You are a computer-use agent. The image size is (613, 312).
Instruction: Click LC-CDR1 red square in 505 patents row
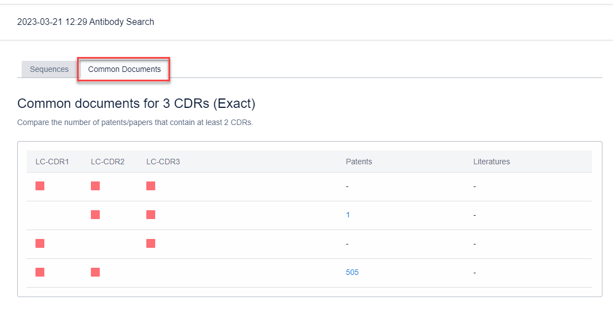pyautogui.click(x=40, y=272)
